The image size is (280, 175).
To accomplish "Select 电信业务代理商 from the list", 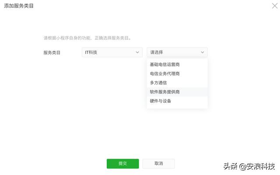I will pos(177,73).
